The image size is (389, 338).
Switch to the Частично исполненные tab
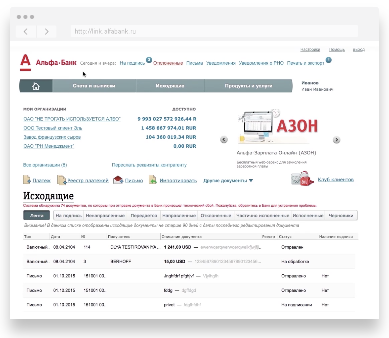[x=263, y=216]
